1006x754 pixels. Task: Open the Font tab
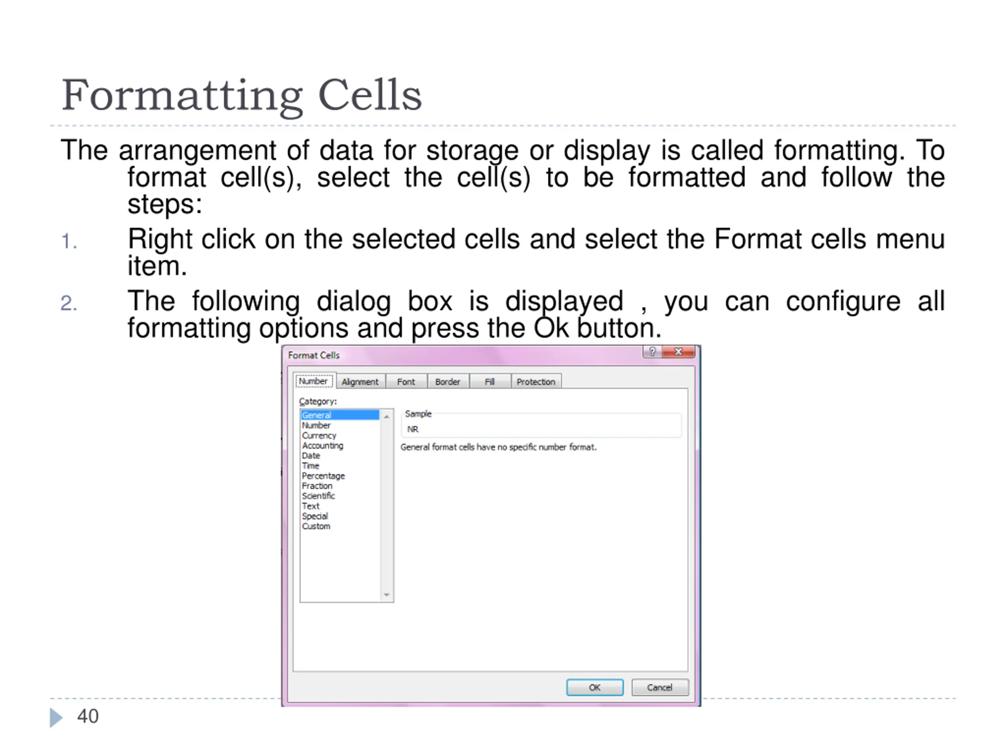406,382
